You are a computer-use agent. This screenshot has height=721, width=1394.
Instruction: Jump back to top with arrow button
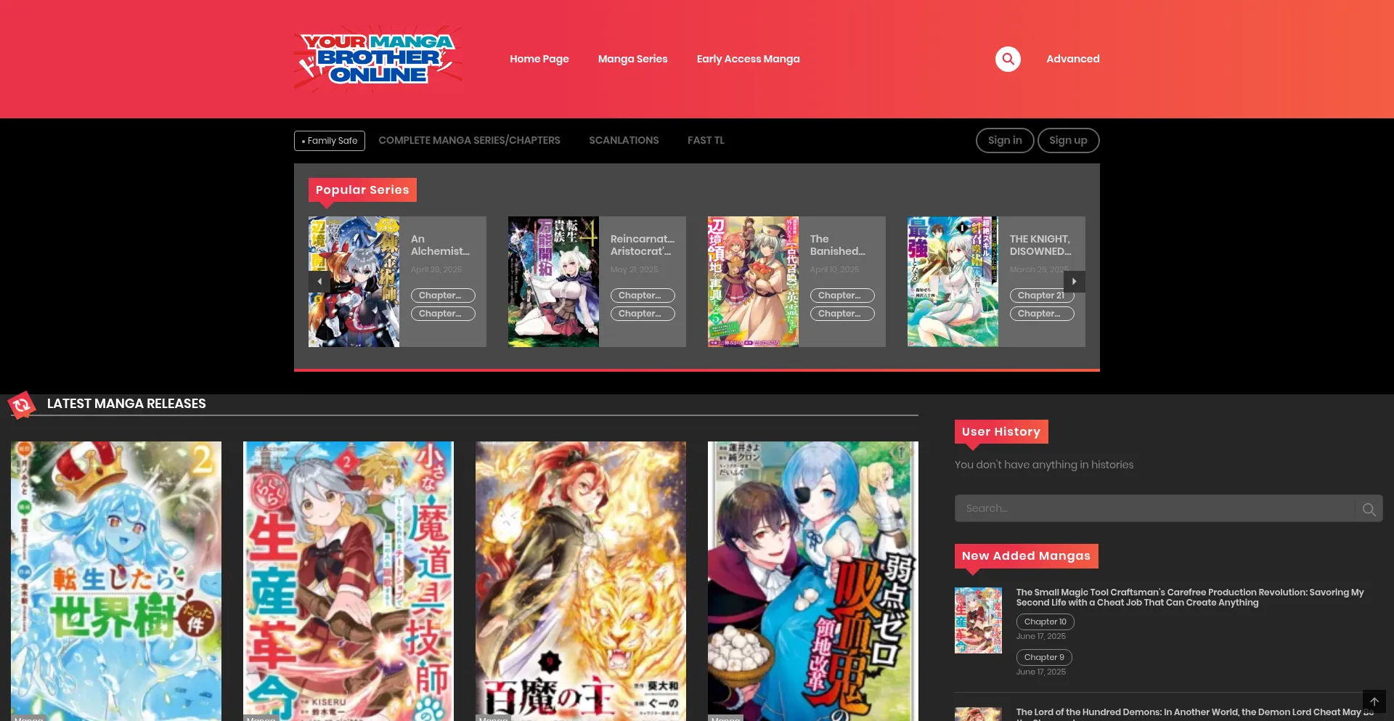coord(1374,701)
